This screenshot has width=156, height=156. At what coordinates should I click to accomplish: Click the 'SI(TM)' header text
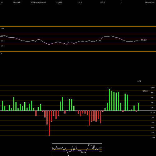(59, 2)
